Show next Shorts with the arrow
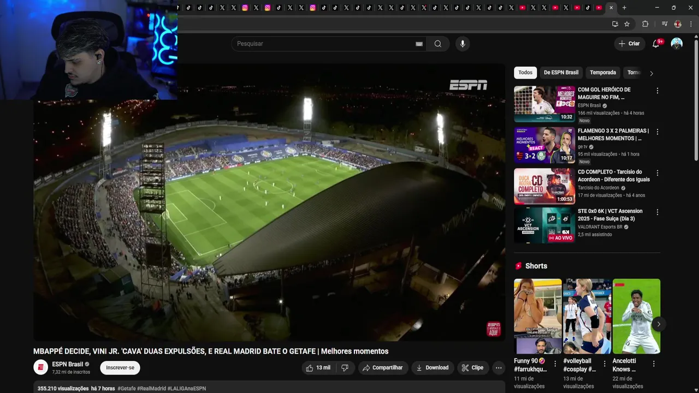Screen dimensions: 699x393 coord(659,324)
